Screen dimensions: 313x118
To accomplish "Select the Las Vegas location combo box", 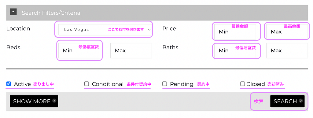I will (x=105, y=30).
